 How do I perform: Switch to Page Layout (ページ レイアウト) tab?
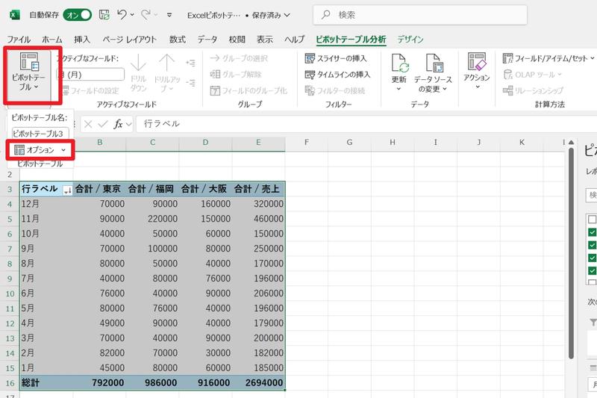point(129,40)
